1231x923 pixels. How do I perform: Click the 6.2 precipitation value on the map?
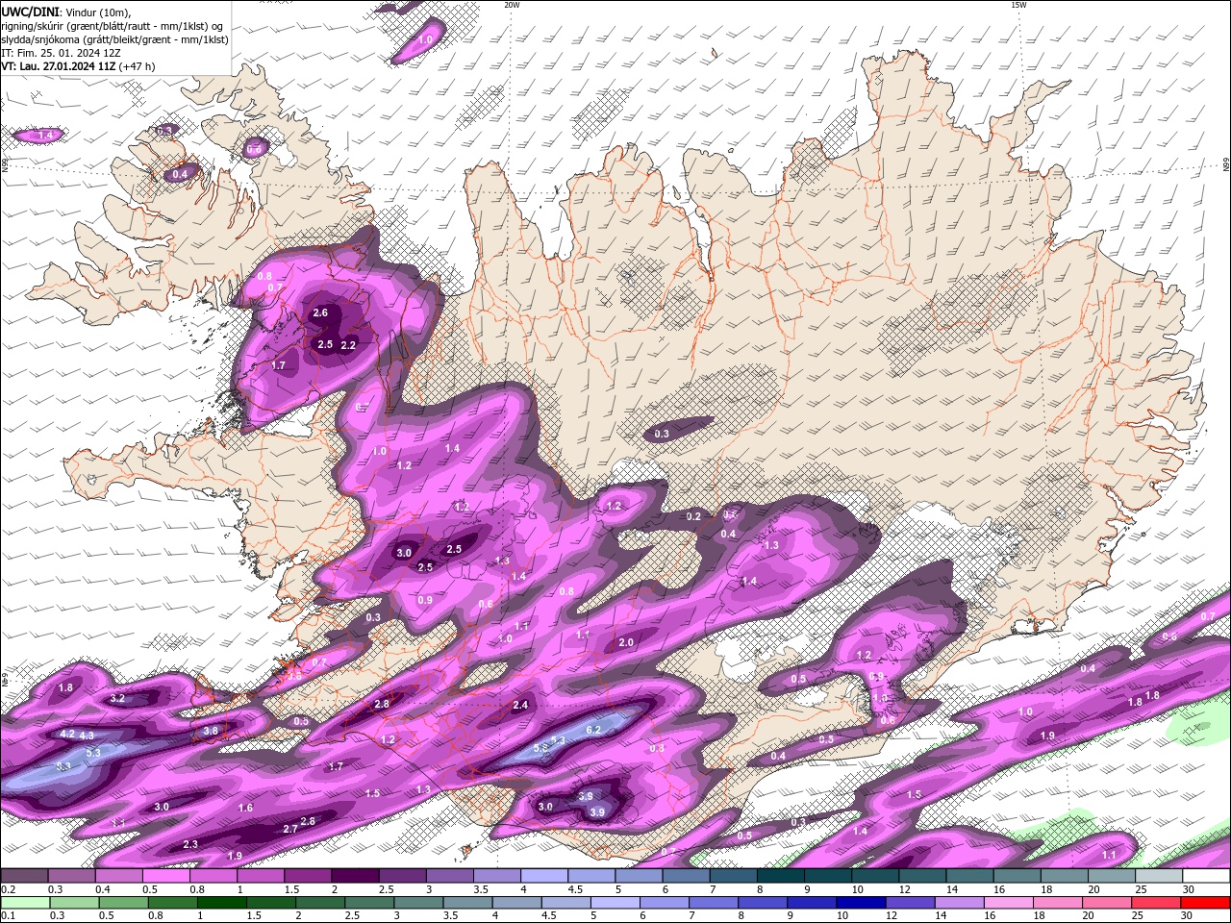coord(593,730)
